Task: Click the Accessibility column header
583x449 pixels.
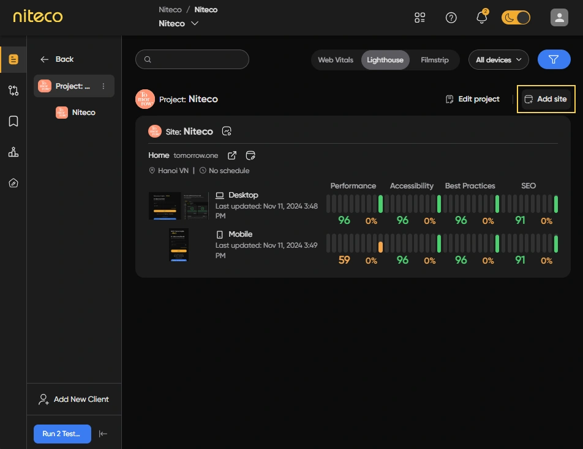Action: coord(412,186)
